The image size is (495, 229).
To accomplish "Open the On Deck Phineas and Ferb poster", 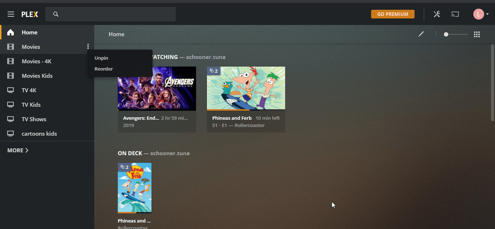I will pyautogui.click(x=134, y=188).
